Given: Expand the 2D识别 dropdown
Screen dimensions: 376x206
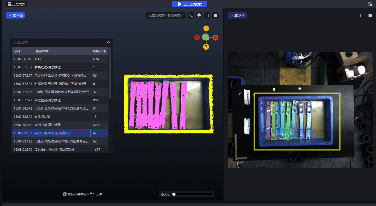Looking at the screenshot, I should [x=237, y=15].
